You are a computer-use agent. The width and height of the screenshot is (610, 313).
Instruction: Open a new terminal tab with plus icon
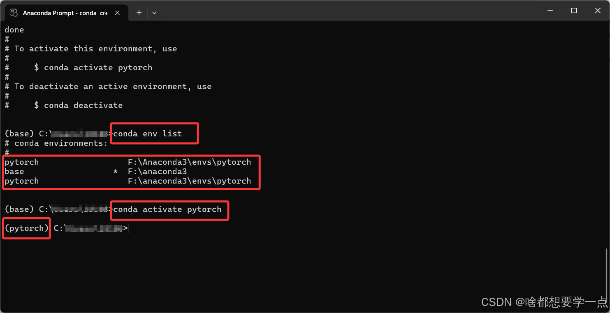(x=139, y=13)
